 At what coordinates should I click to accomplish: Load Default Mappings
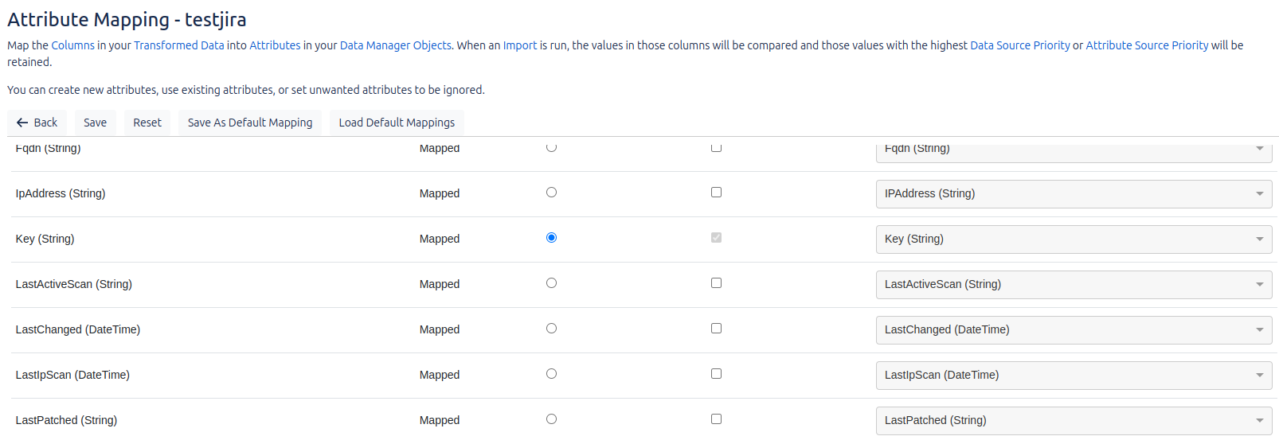coord(397,123)
